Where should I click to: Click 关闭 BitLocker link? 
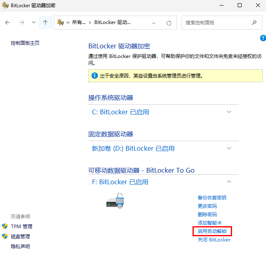[214, 239]
